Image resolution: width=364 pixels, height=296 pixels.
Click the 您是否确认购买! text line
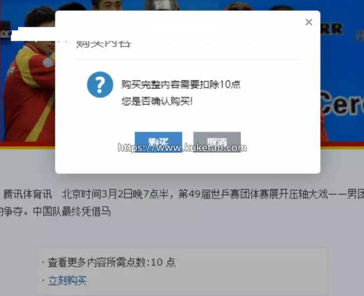point(157,101)
